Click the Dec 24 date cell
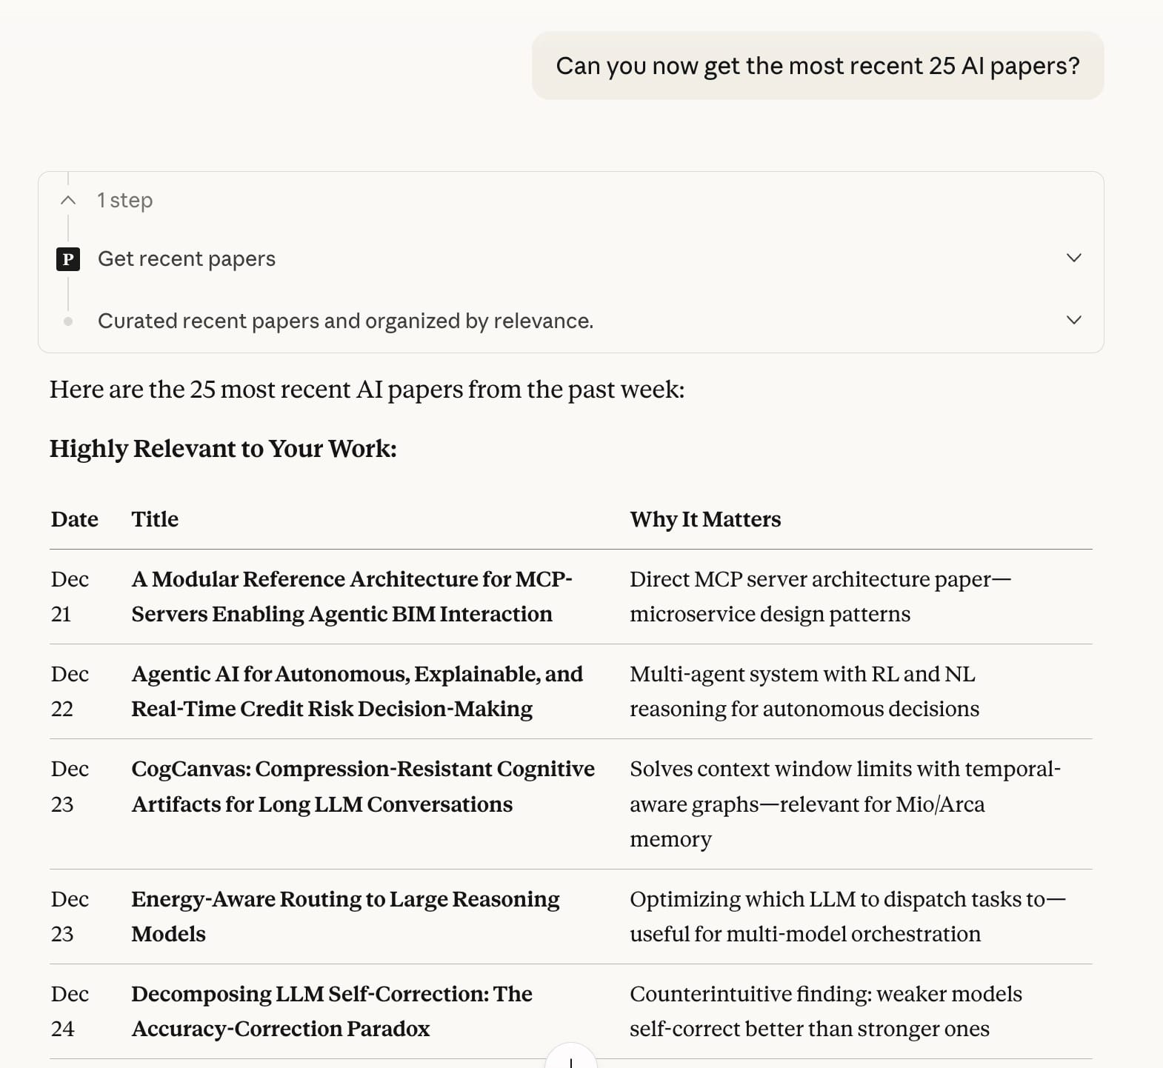 tap(70, 1011)
